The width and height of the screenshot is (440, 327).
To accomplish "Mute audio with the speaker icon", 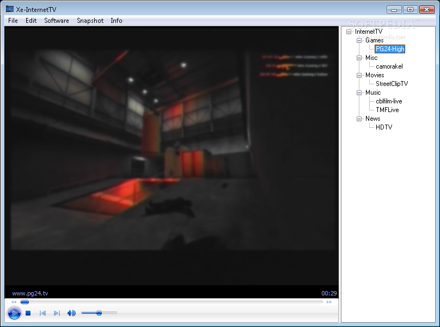I will tap(71, 313).
